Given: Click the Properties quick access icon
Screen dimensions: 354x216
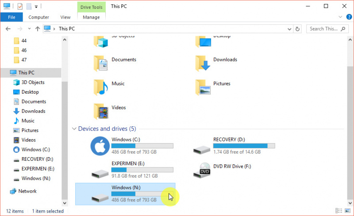Looking at the screenshot, I should click(x=20, y=6).
